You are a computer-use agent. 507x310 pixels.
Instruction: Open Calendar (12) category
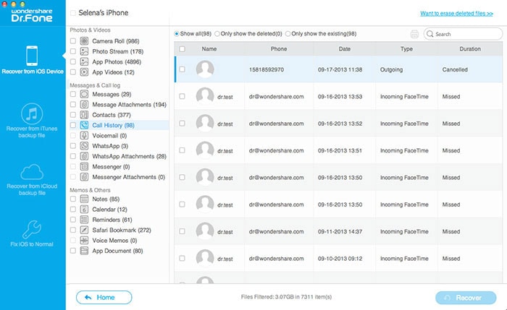[x=109, y=210]
